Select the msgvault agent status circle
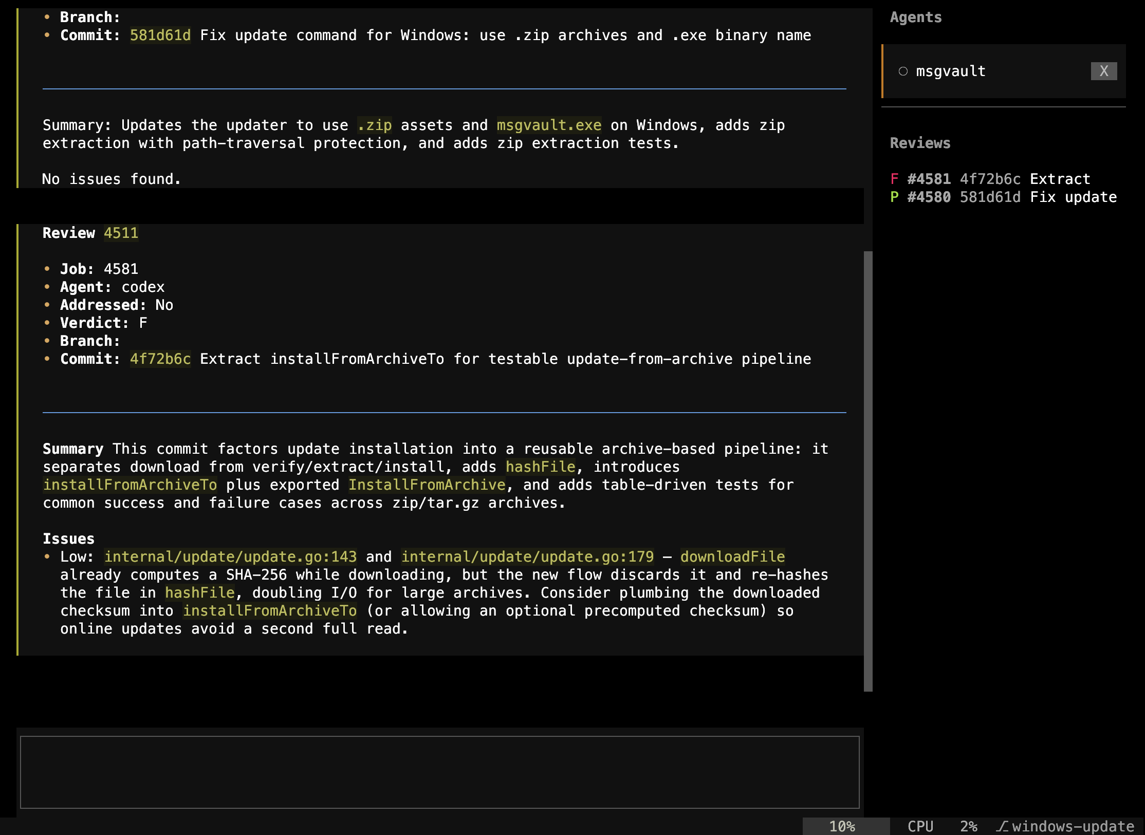 pos(903,71)
